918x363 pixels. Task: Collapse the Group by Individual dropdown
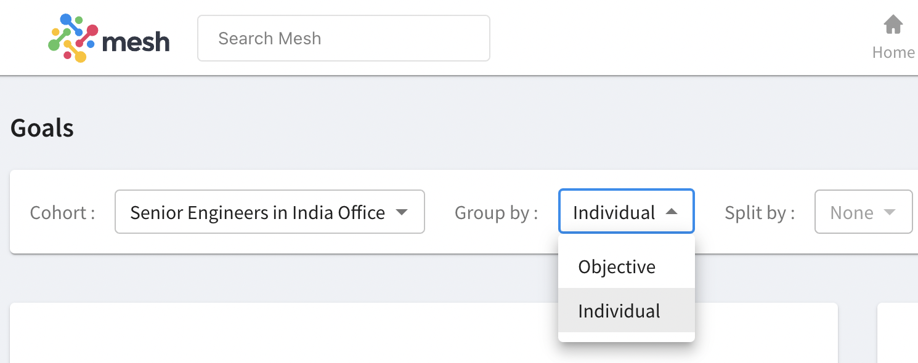[x=627, y=212]
